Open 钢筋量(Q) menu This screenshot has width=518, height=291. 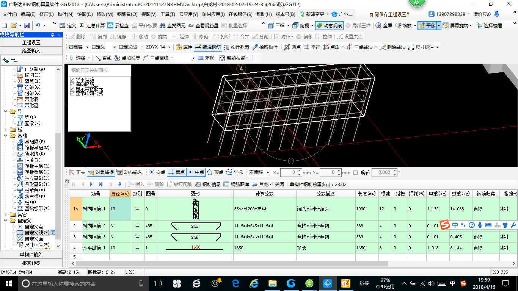click(x=127, y=14)
